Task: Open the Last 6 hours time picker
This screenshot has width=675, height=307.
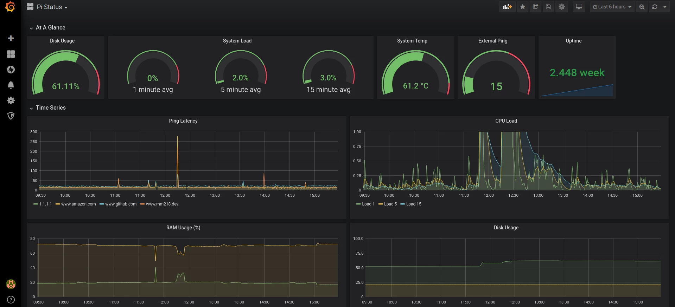Action: 612,7
